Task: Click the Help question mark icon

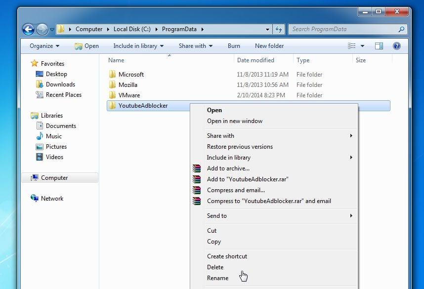Action: (x=397, y=46)
